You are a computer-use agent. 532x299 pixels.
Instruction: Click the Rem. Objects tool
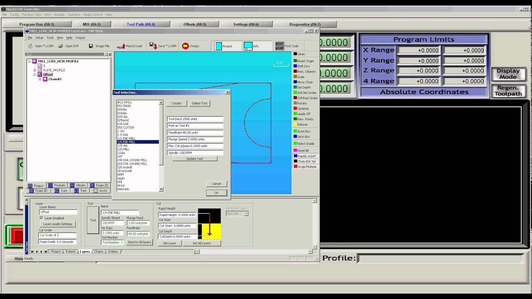(x=305, y=72)
